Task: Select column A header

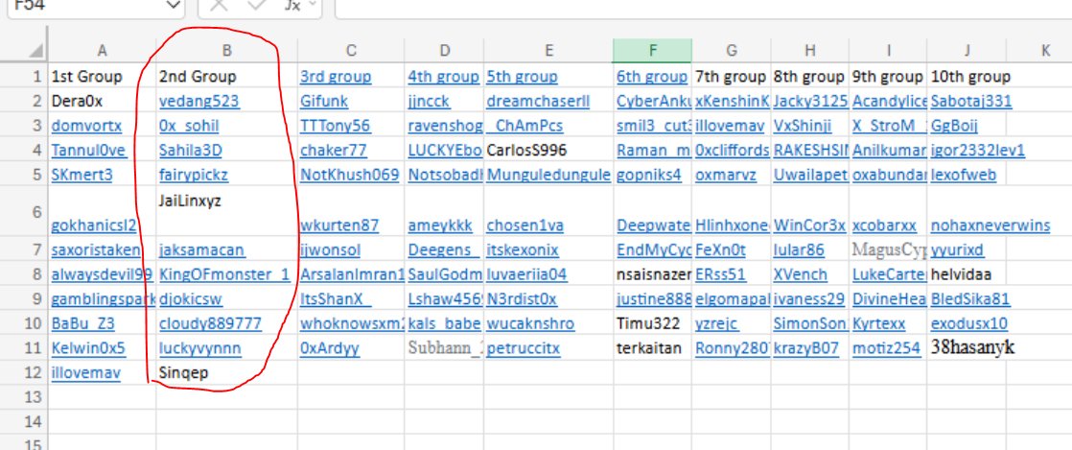Action: (x=102, y=50)
